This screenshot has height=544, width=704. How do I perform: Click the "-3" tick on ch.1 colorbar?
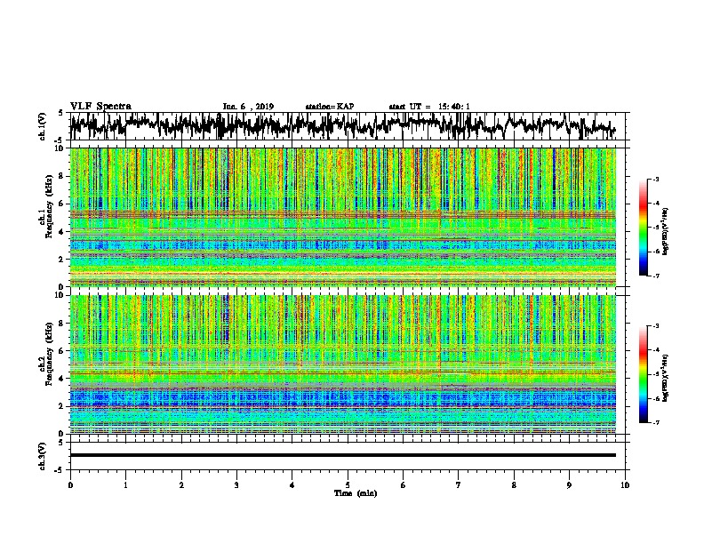pos(655,179)
